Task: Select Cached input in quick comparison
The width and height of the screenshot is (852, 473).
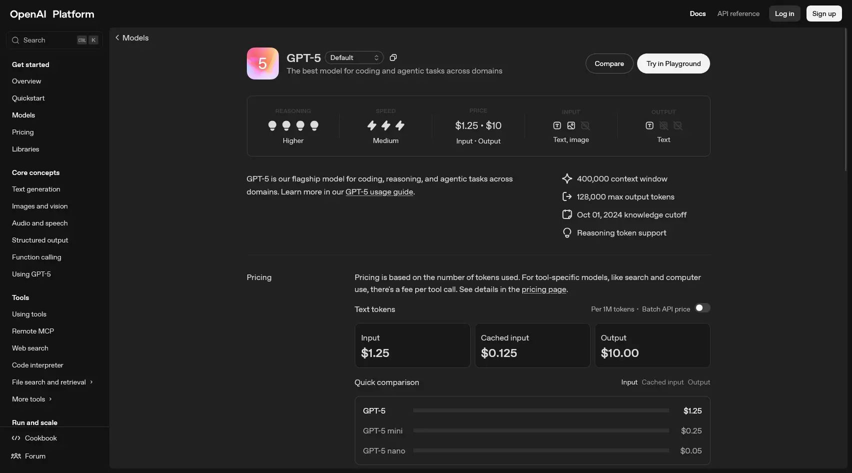Action: tap(663, 382)
